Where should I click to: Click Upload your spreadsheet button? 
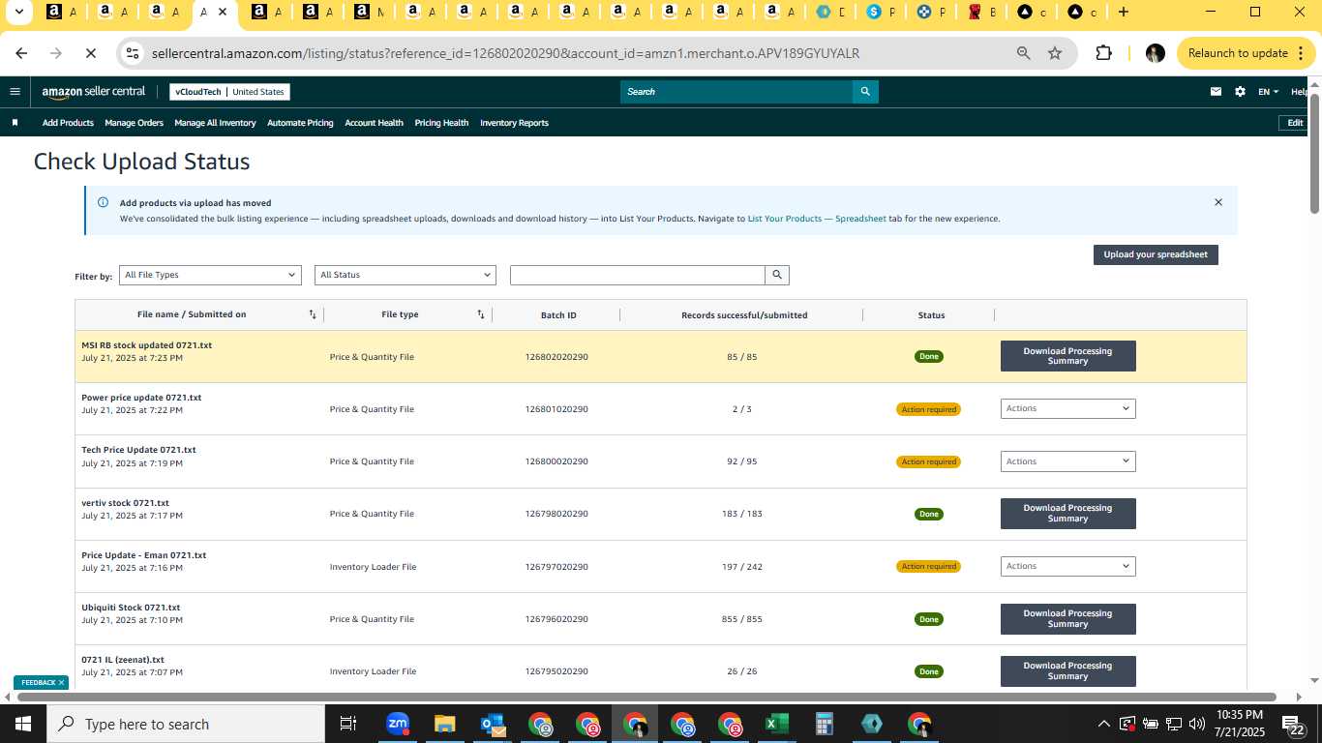pyautogui.click(x=1156, y=254)
